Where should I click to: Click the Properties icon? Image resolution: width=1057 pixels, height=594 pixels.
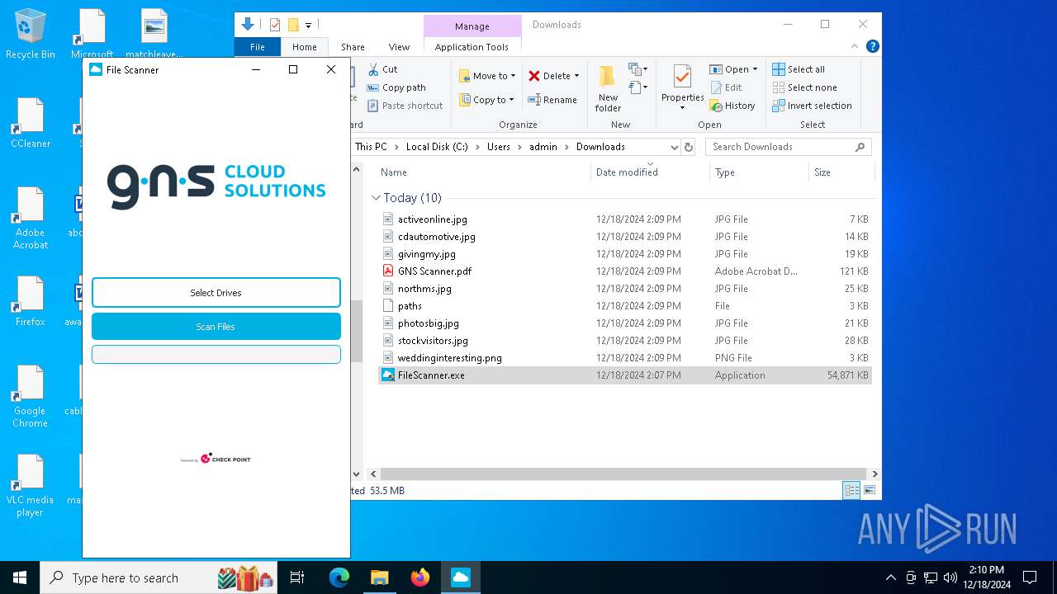682,78
